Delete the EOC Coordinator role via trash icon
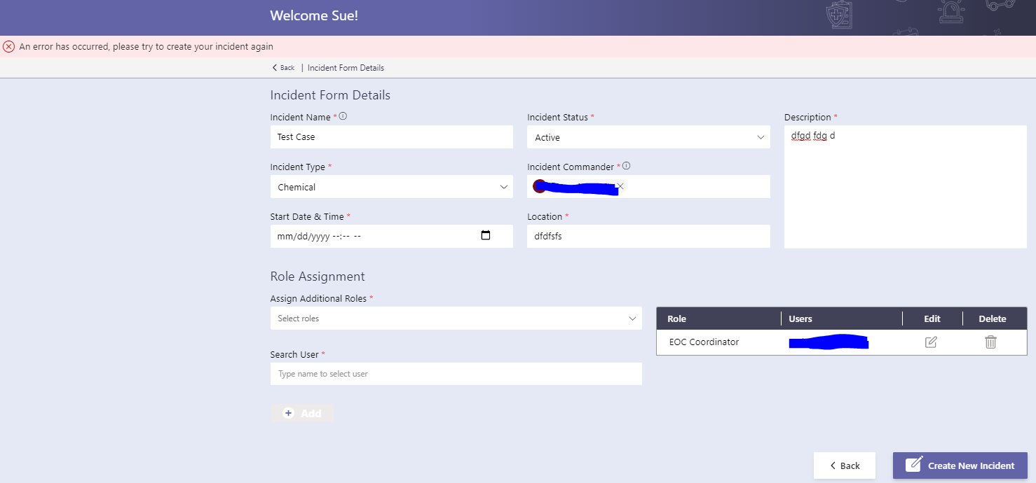 point(990,342)
